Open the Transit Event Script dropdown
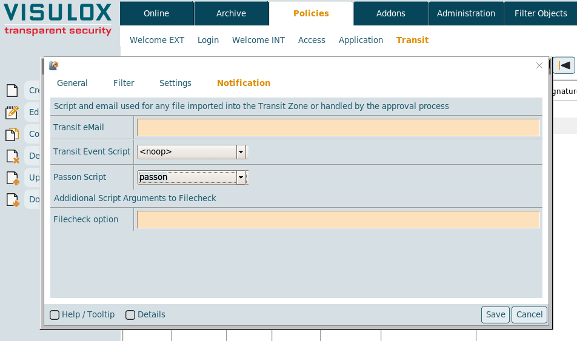This screenshot has width=577, height=341. [x=241, y=152]
